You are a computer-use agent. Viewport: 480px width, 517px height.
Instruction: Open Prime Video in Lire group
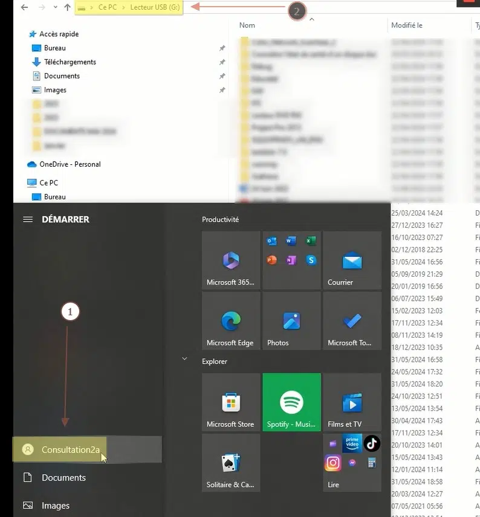[x=352, y=443]
